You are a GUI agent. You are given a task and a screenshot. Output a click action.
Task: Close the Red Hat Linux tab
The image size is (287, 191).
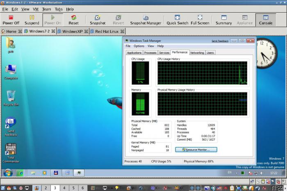122,32
